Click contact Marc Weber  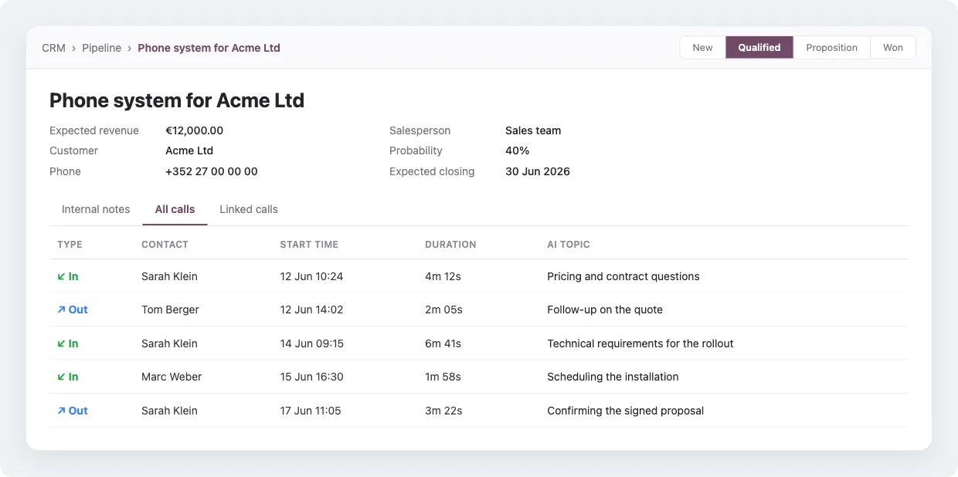tap(172, 377)
